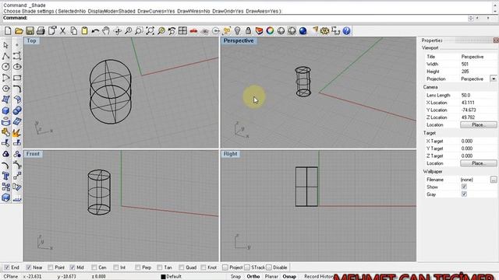This screenshot has width=499, height=280.
Task: Enable the Quad osnap checkbox
Action: click(x=182, y=268)
